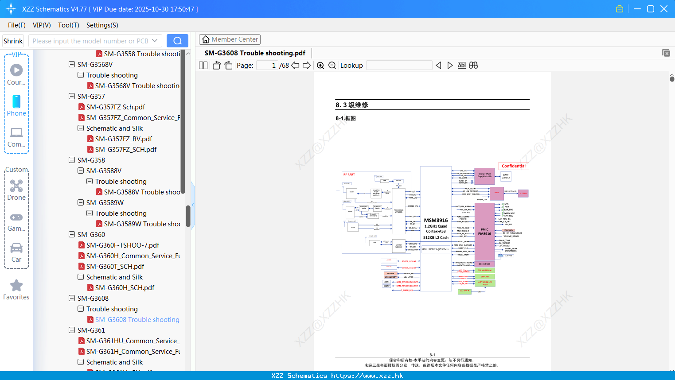Collapse Trouble shooting under SM-G3608
675x380 pixels.
point(81,309)
